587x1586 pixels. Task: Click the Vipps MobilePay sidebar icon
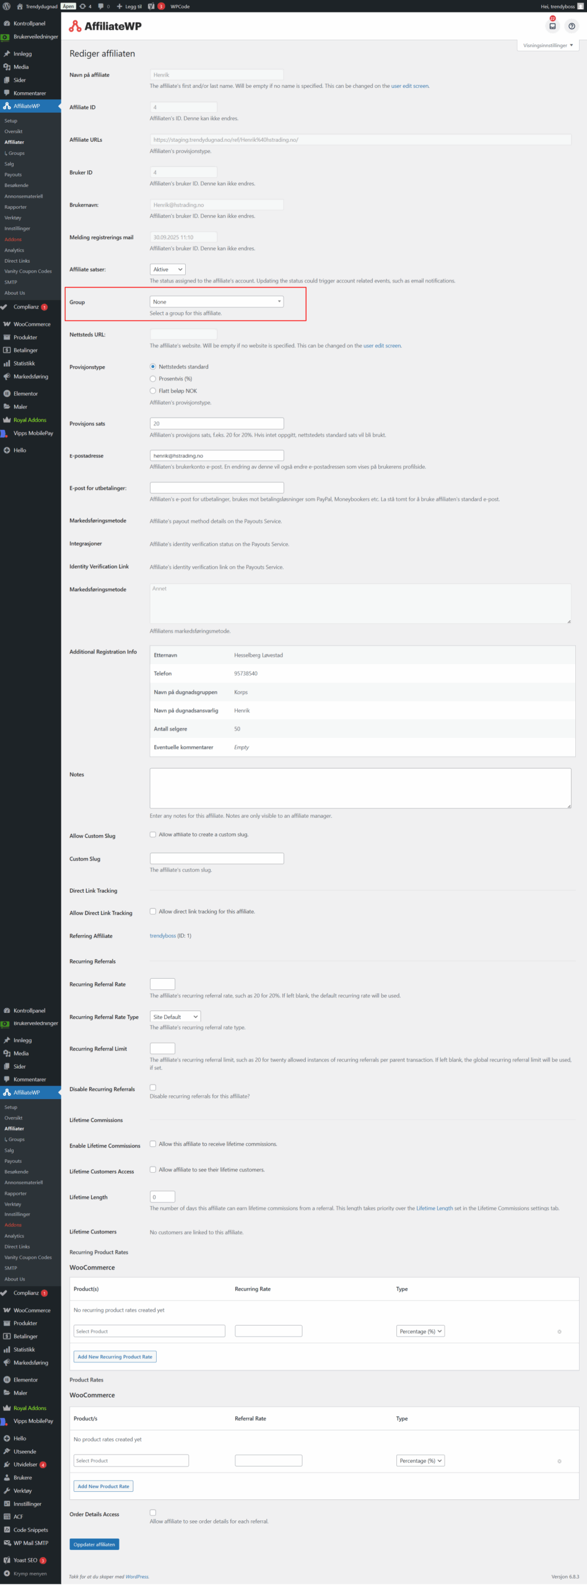(5, 433)
